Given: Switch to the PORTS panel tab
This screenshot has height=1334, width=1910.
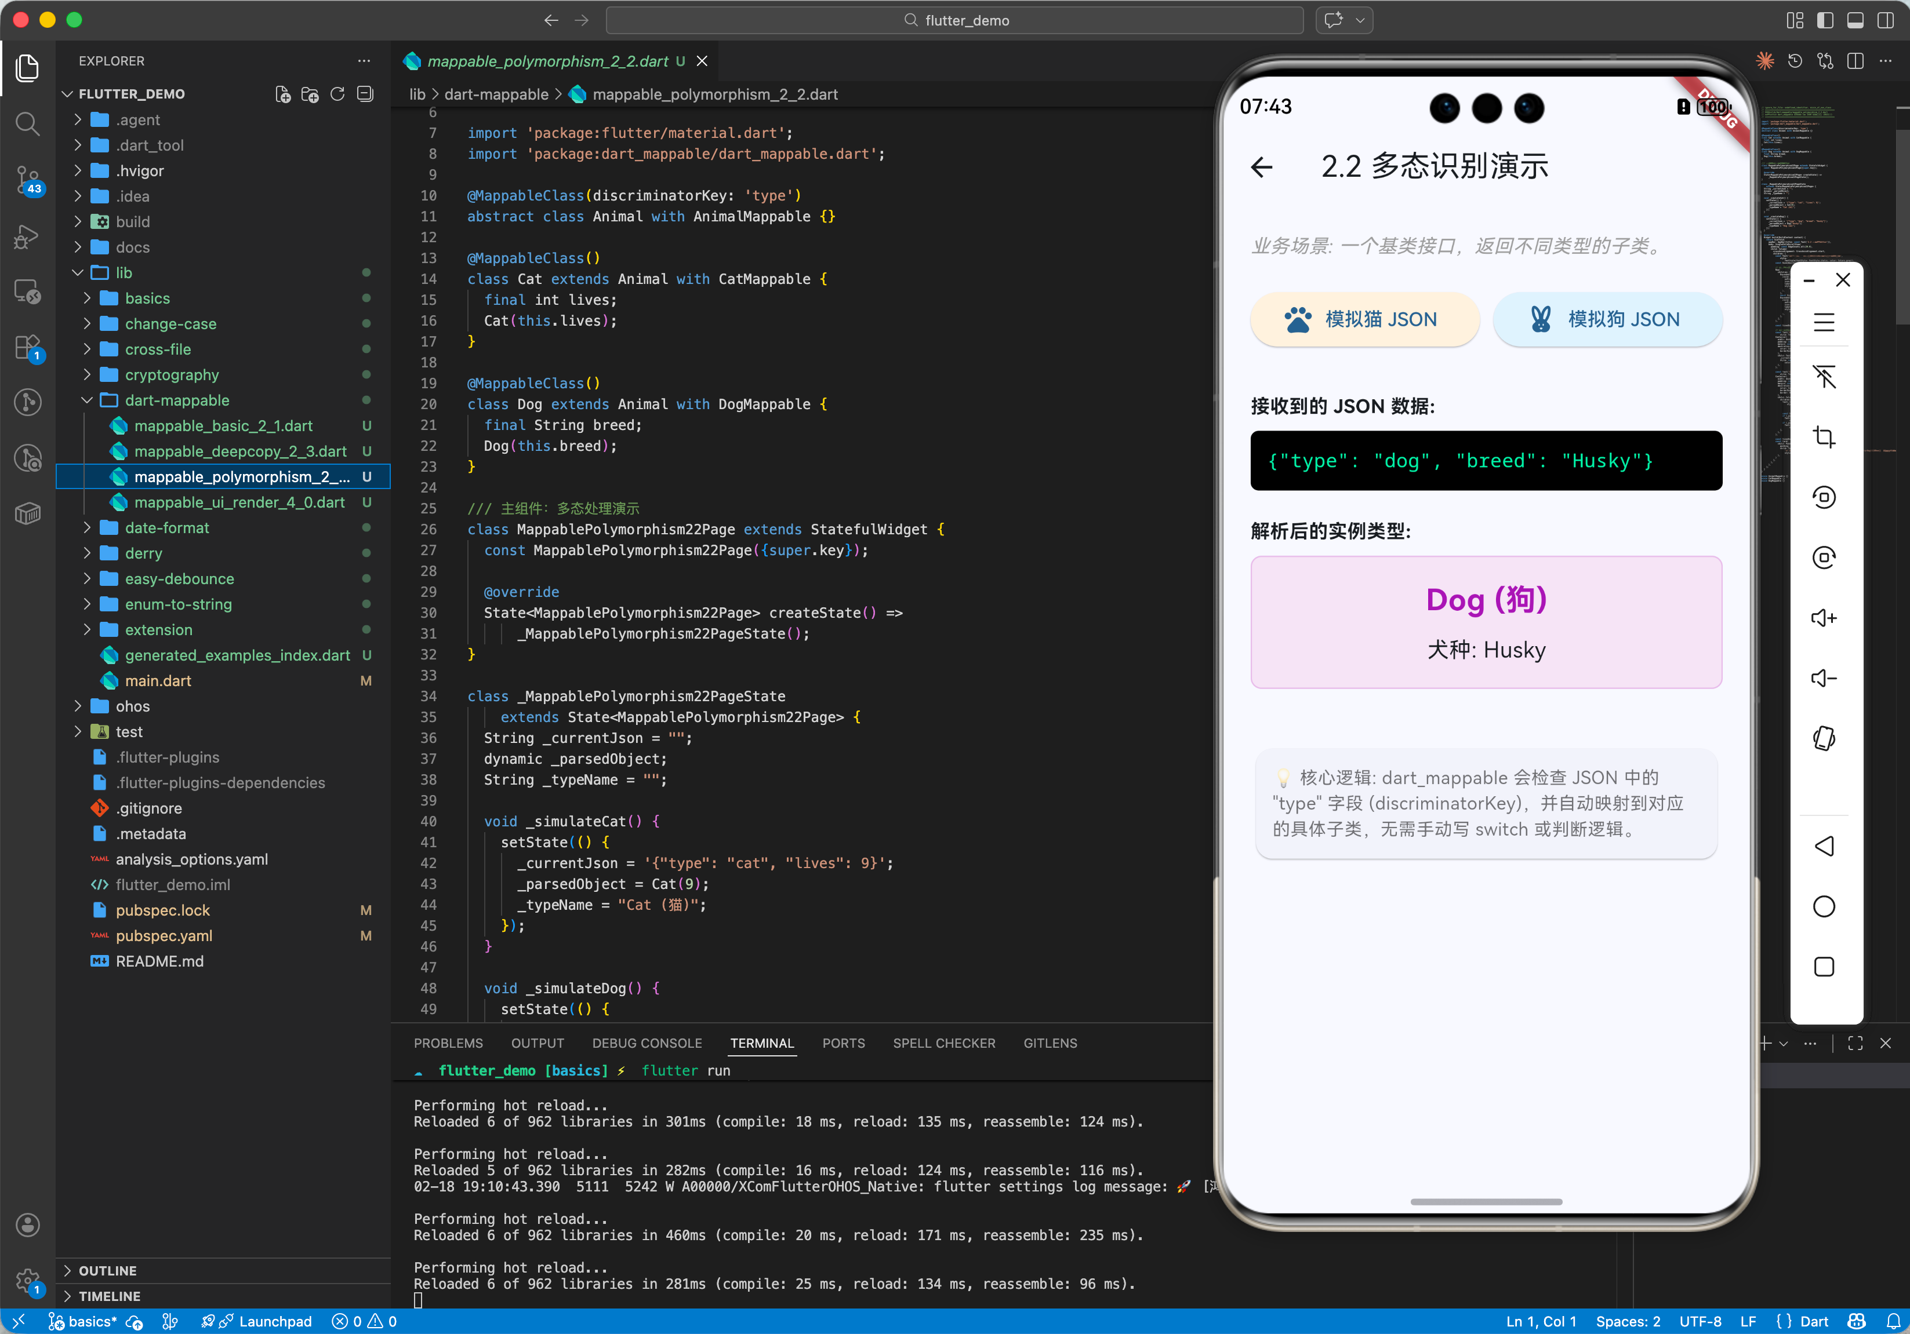Looking at the screenshot, I should coord(844,1043).
